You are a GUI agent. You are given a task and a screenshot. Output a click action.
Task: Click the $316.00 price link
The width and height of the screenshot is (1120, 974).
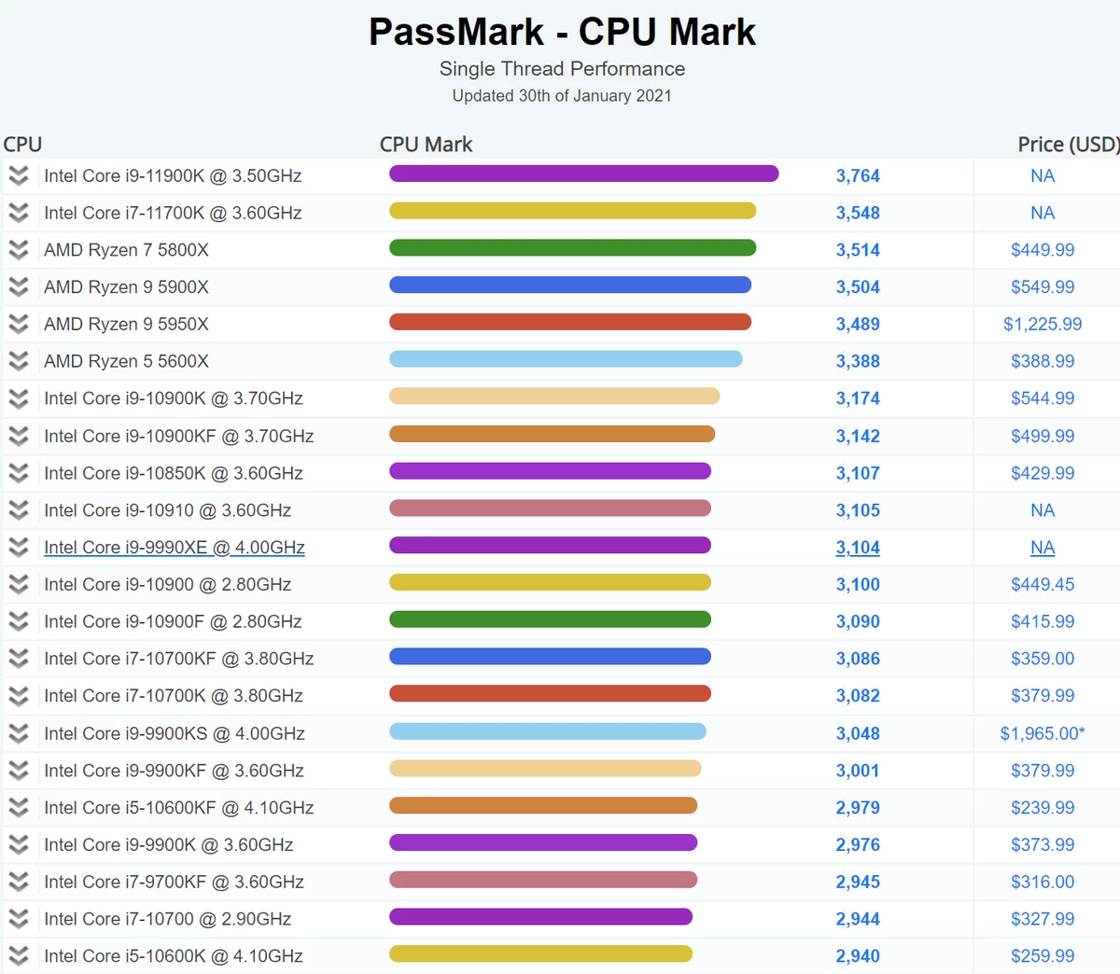1043,882
